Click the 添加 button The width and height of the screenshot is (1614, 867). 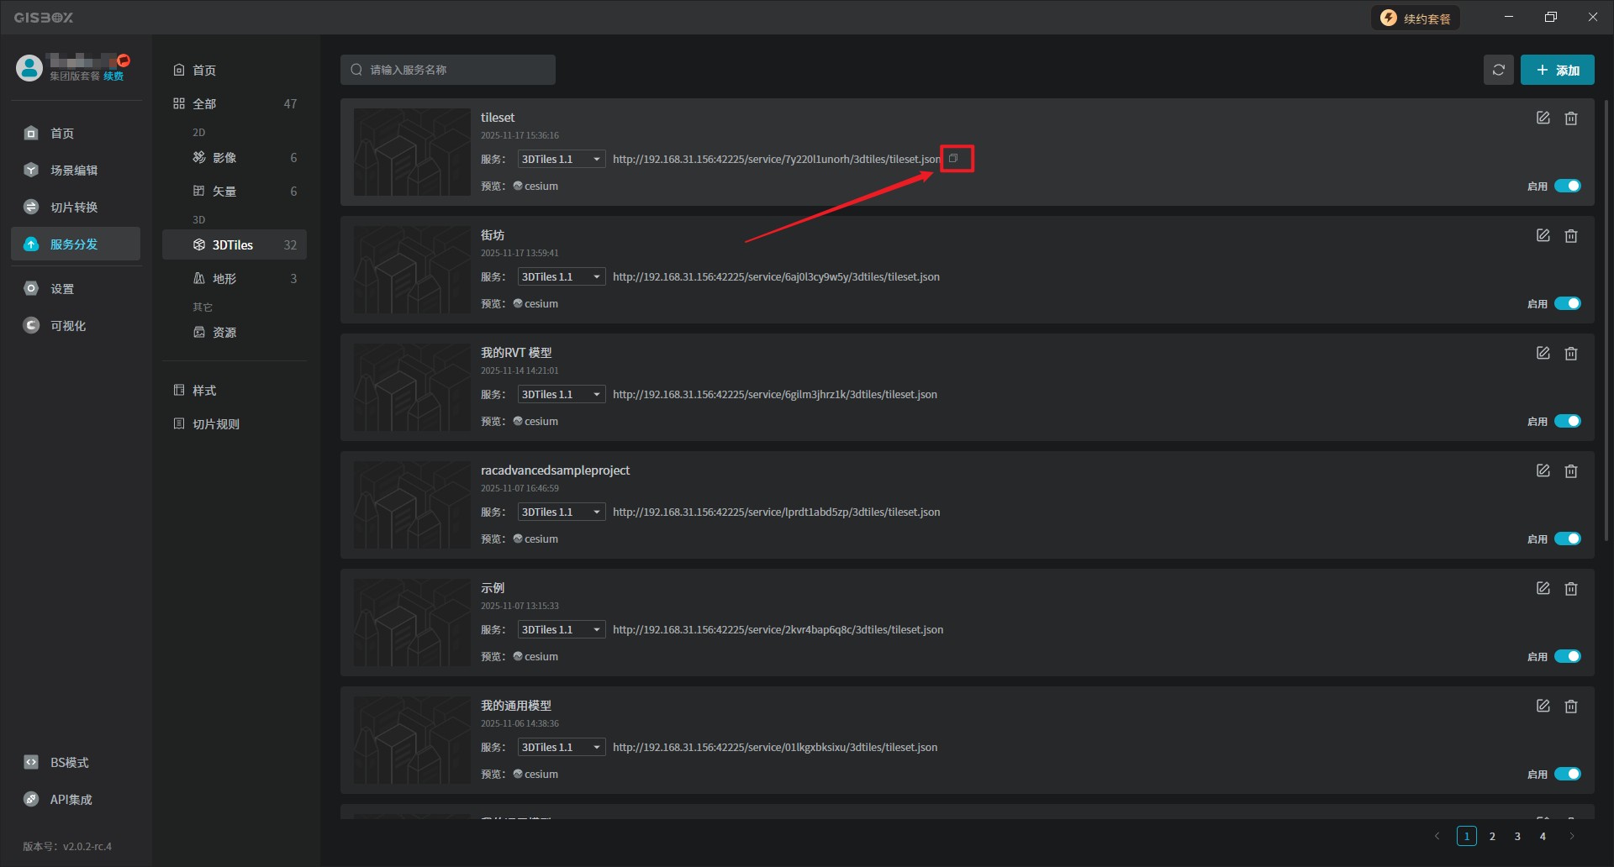[x=1557, y=71]
